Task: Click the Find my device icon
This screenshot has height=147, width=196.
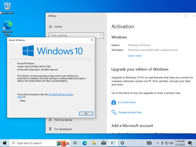Action: 50,120
